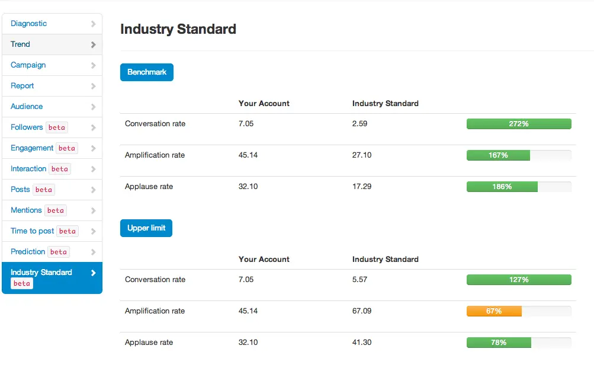Click the Industry Standard page heading
Viewport: 594px width, 371px height.
pos(178,29)
